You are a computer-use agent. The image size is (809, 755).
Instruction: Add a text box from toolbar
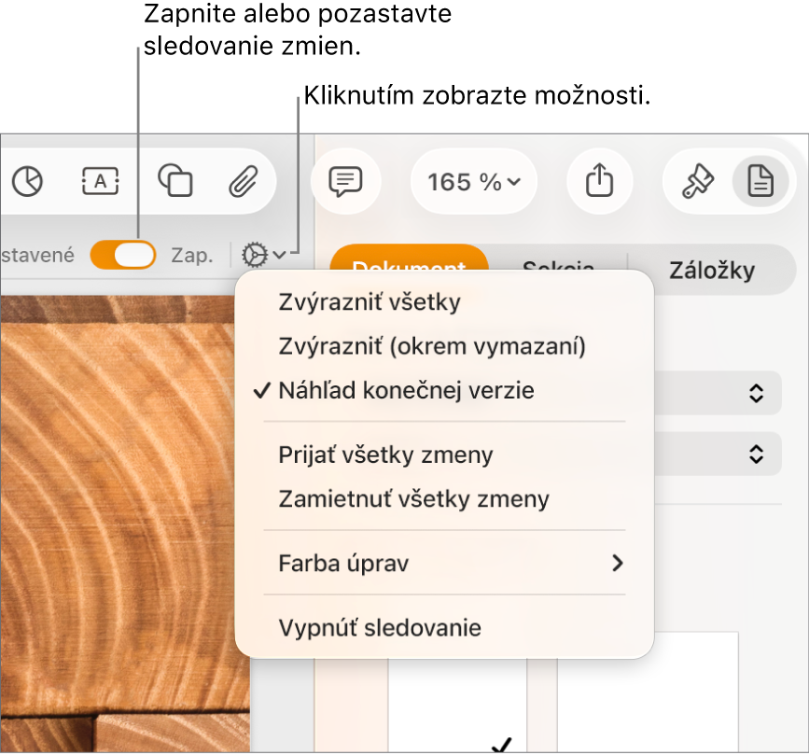point(101,181)
